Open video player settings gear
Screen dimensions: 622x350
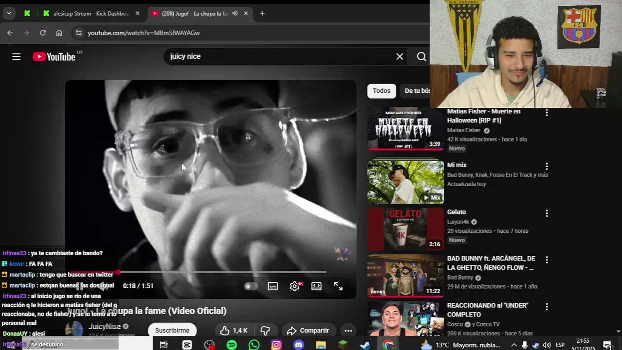click(x=294, y=286)
